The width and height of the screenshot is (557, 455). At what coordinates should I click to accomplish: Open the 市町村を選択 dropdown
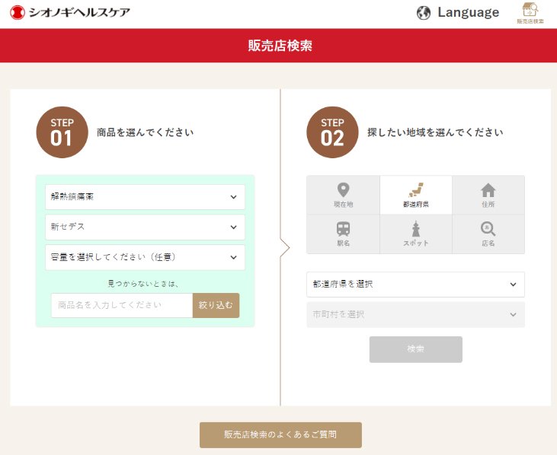click(415, 314)
